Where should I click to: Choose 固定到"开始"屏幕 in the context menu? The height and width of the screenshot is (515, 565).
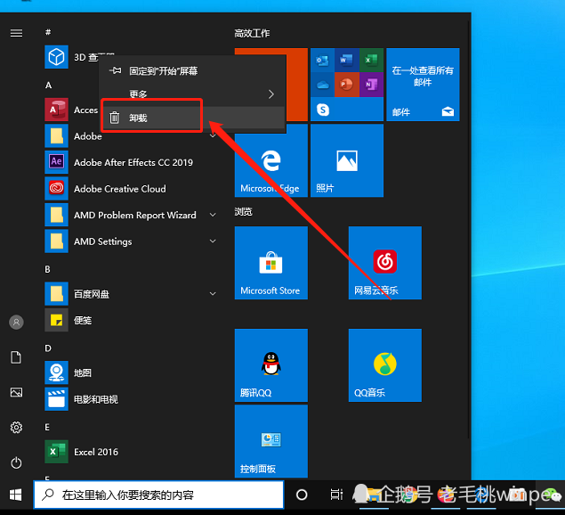click(163, 70)
